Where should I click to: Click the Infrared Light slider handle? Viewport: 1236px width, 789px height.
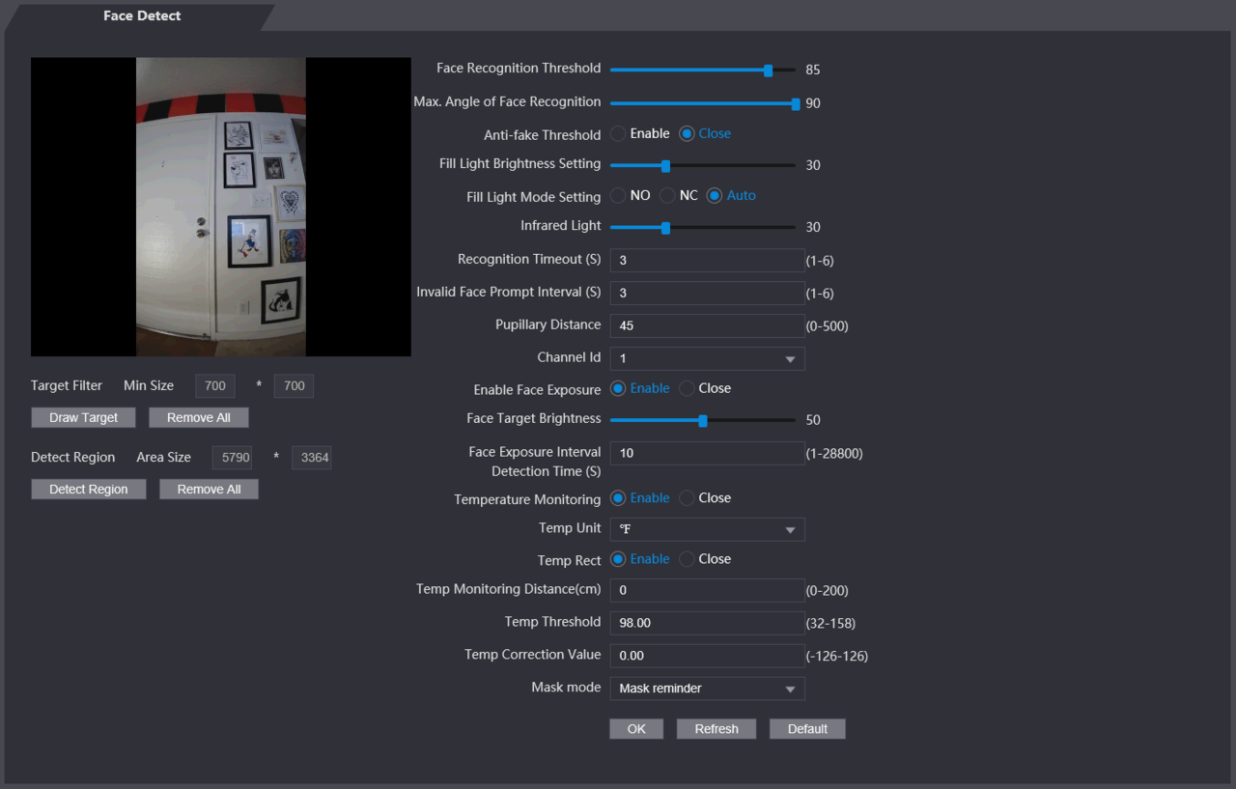[665, 228]
